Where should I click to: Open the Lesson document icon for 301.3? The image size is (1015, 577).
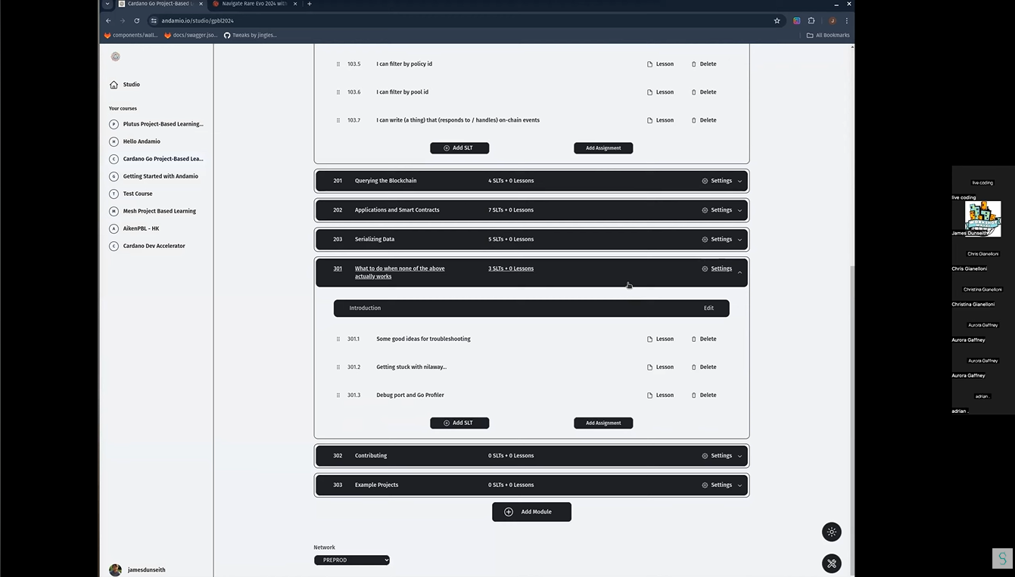click(649, 396)
